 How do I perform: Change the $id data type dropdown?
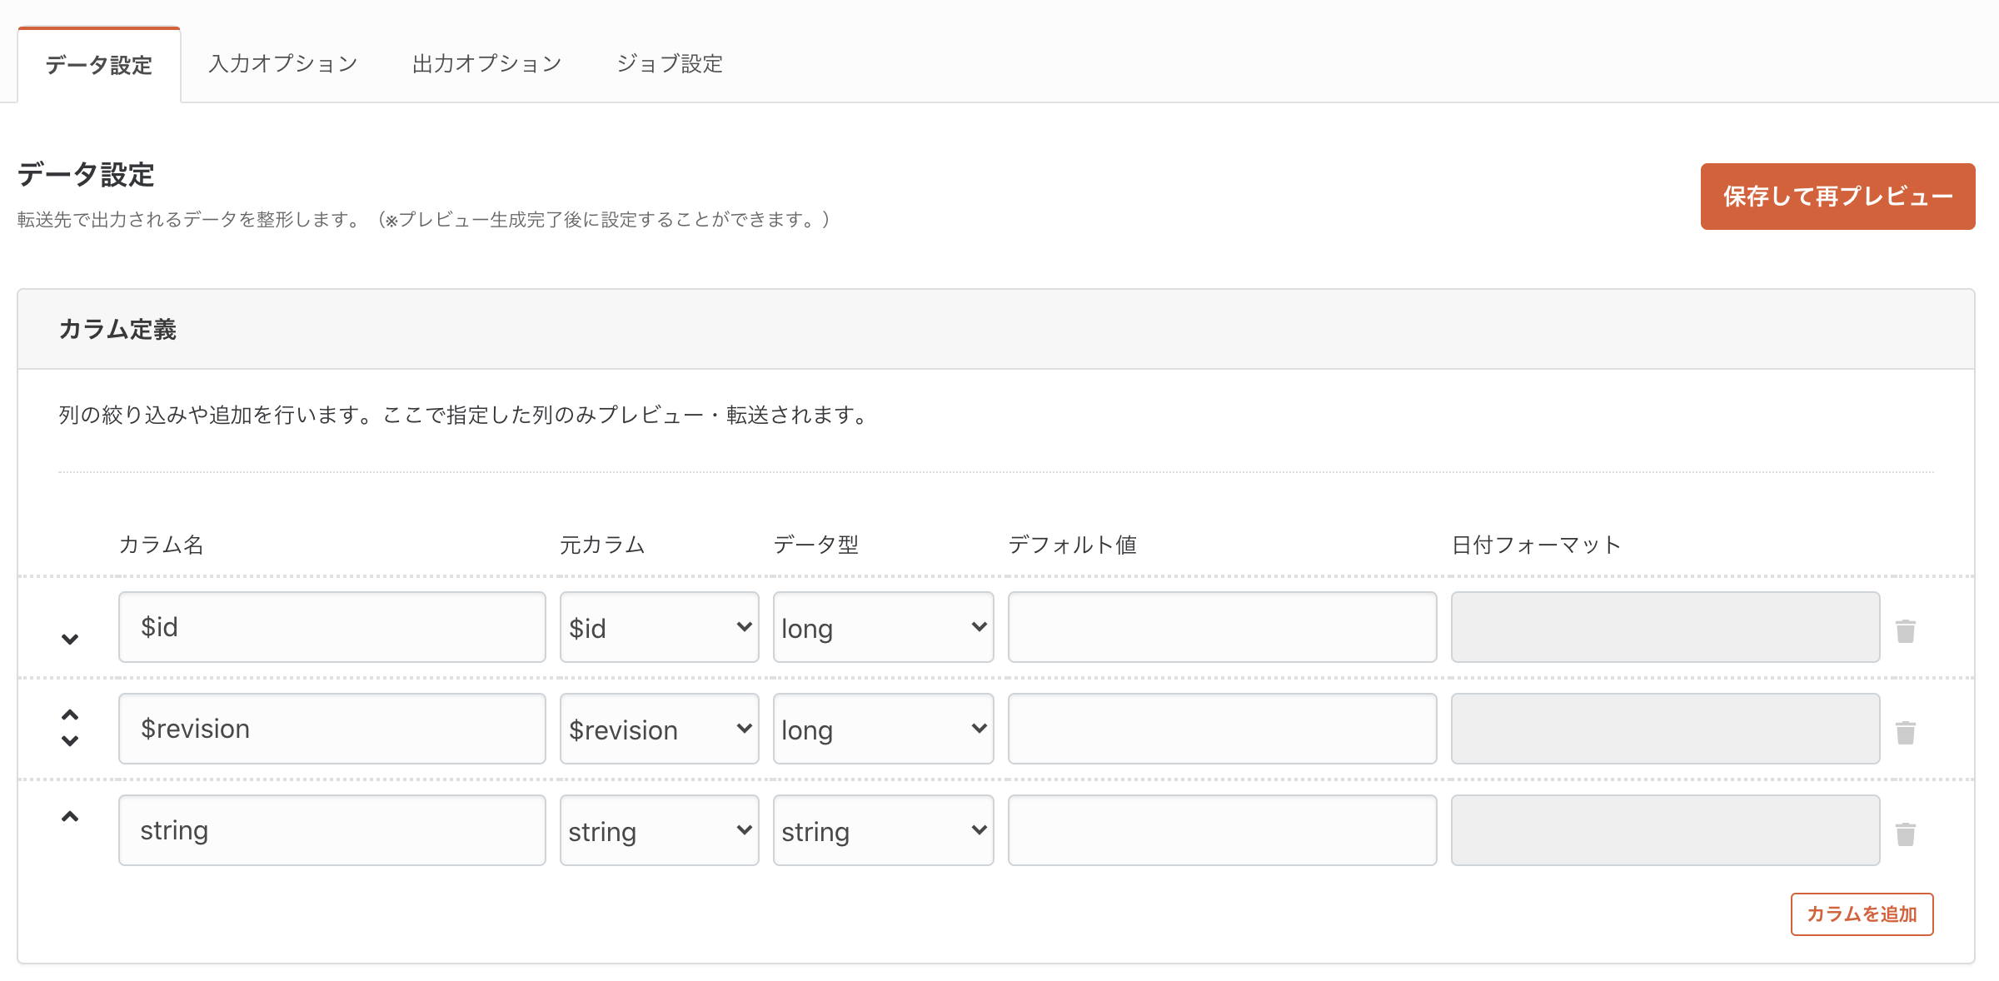coord(883,627)
